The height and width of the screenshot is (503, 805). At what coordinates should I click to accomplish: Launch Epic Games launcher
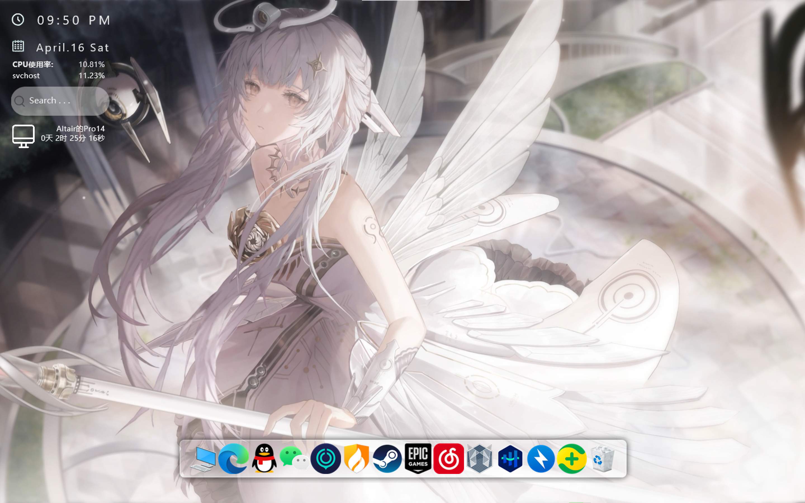point(418,458)
